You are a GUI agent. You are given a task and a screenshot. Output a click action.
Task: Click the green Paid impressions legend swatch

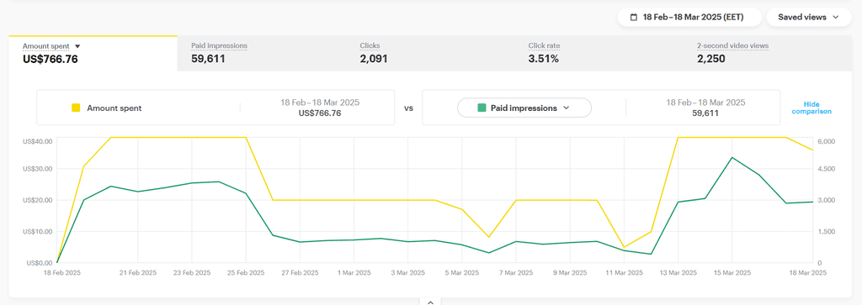(482, 108)
